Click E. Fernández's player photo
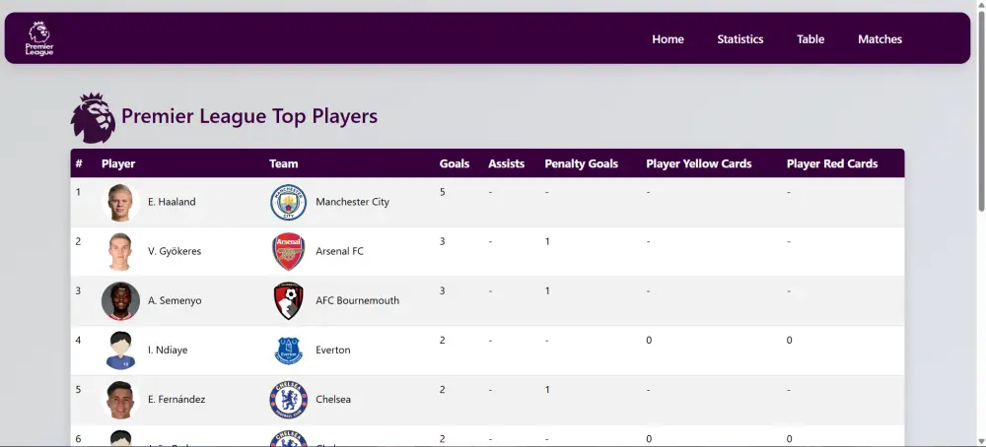The image size is (986, 447). pos(120,399)
